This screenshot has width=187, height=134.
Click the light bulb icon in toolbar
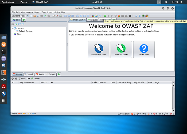(x=100, y=16)
